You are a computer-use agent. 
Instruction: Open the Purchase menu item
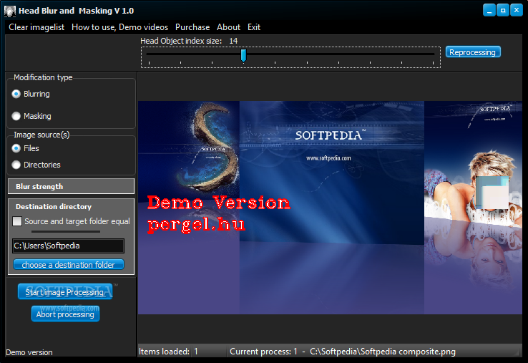pyautogui.click(x=192, y=27)
